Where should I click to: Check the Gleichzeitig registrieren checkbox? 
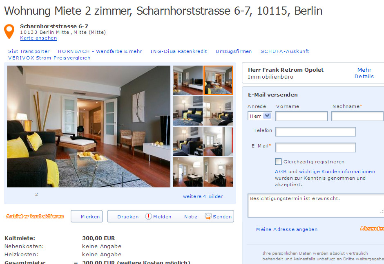(278, 162)
